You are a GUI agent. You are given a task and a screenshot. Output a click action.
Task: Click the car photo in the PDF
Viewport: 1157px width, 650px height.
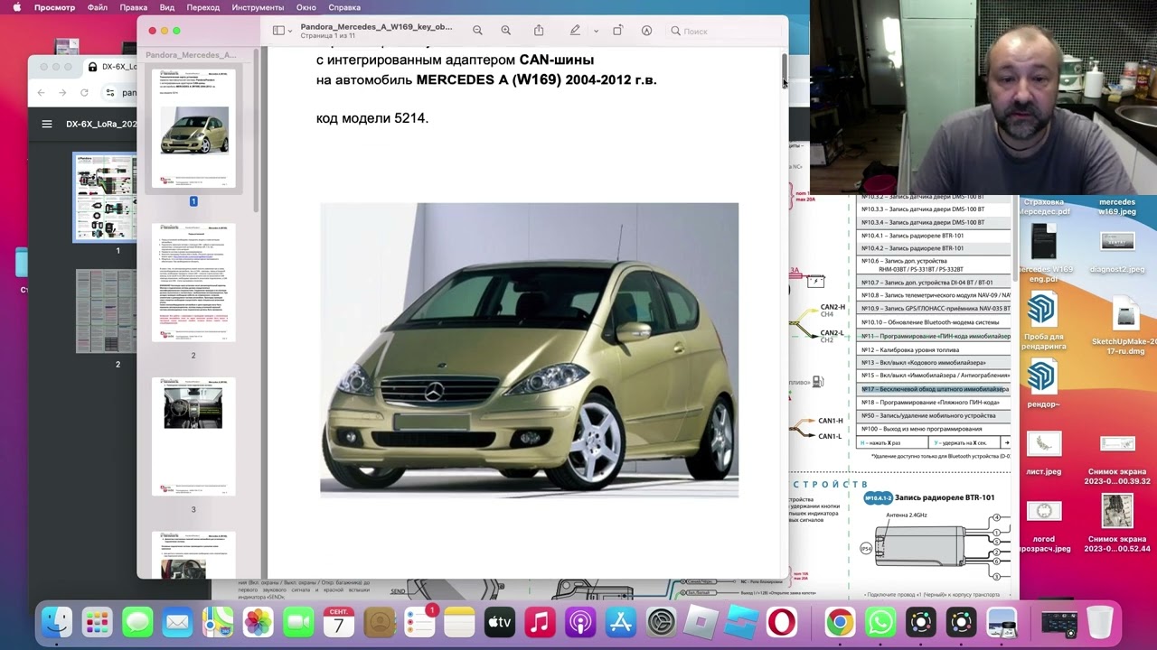529,350
